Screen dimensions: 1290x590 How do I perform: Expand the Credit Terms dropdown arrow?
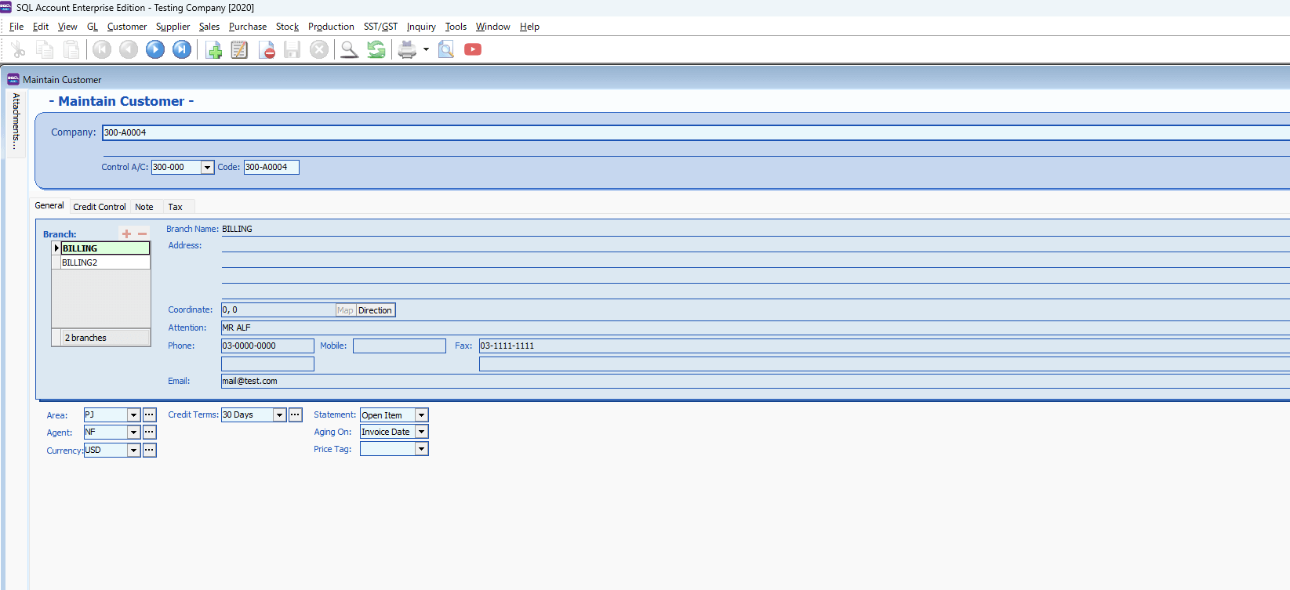279,414
